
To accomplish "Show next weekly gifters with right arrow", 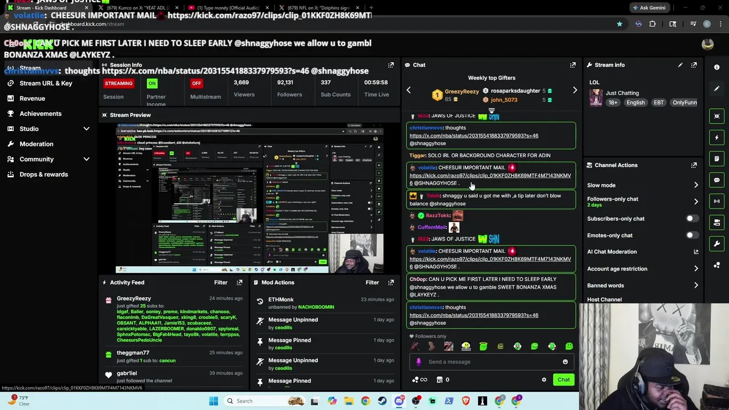I will [x=575, y=90].
